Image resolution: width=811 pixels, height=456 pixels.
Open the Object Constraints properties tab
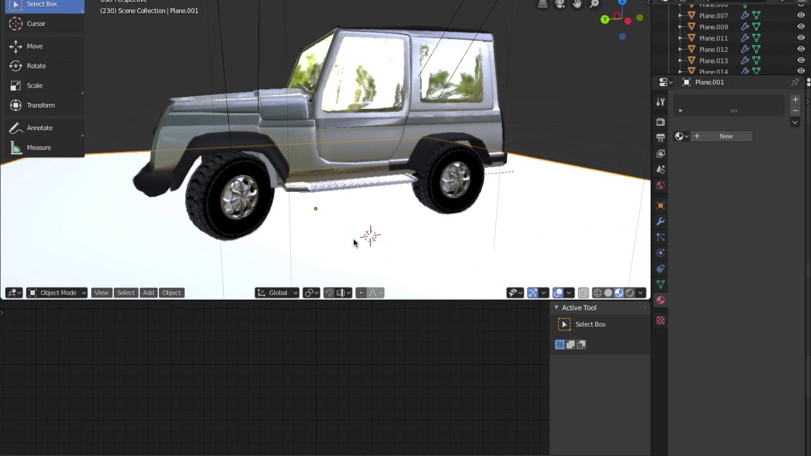click(660, 269)
